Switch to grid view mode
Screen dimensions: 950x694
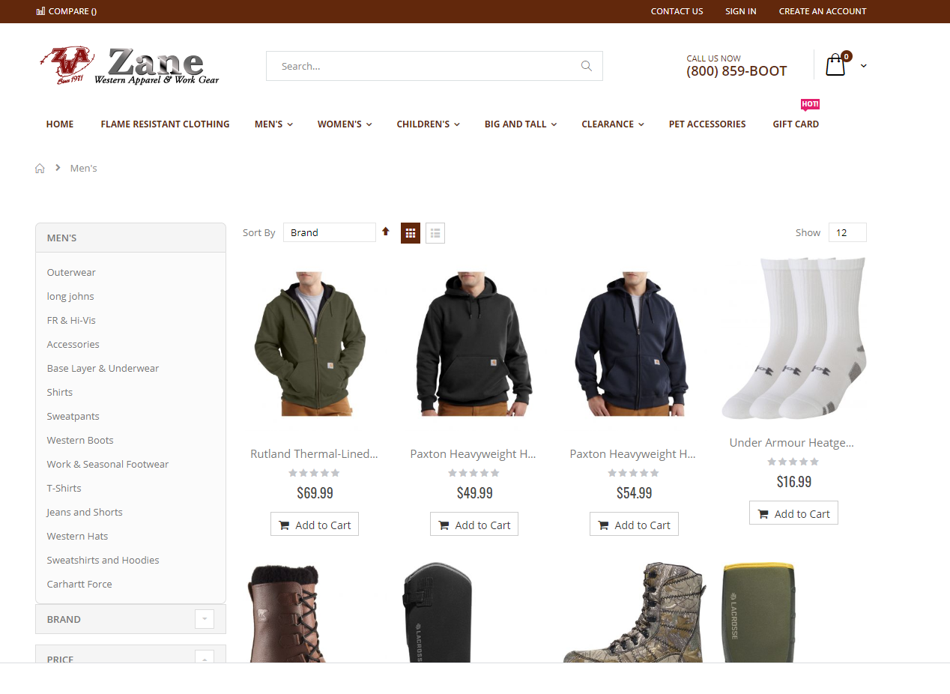(x=411, y=233)
